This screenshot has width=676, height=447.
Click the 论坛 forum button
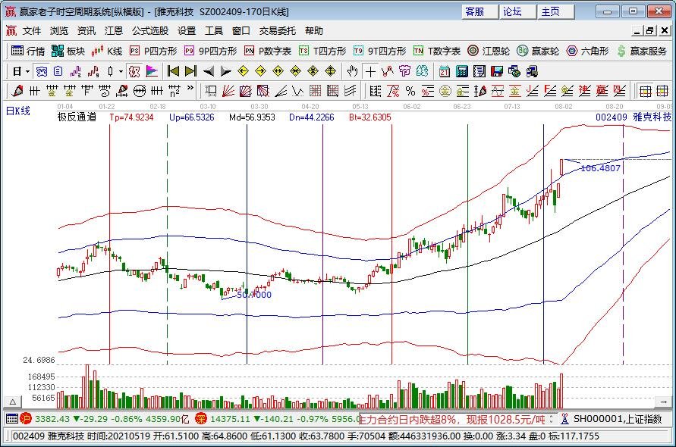(x=512, y=11)
